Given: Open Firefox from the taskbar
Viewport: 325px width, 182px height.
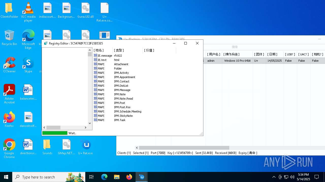Looking at the screenshot, I should click(x=129, y=177).
